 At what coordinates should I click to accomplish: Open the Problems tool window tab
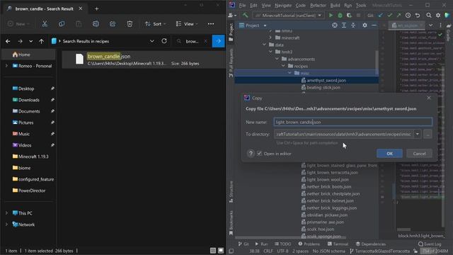tap(309, 244)
